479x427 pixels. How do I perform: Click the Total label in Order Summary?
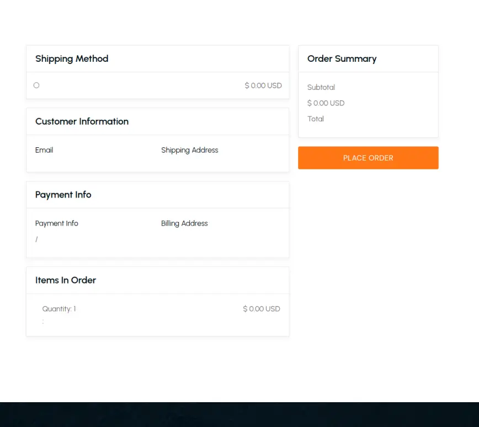pyautogui.click(x=315, y=119)
